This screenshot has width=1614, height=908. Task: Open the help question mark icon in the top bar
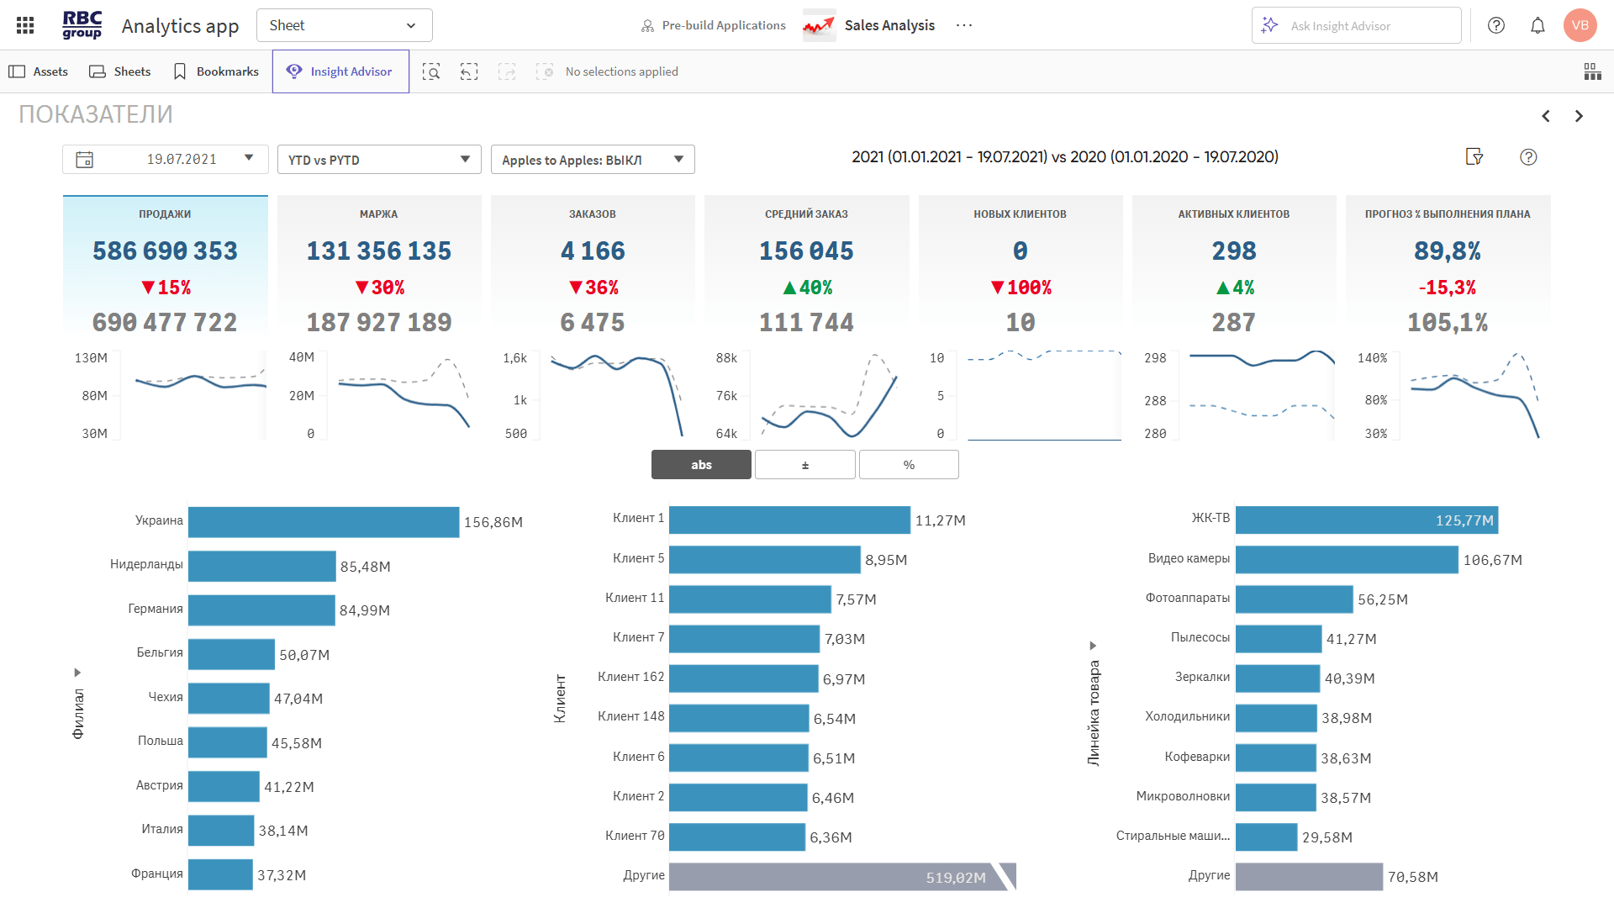(x=1496, y=25)
